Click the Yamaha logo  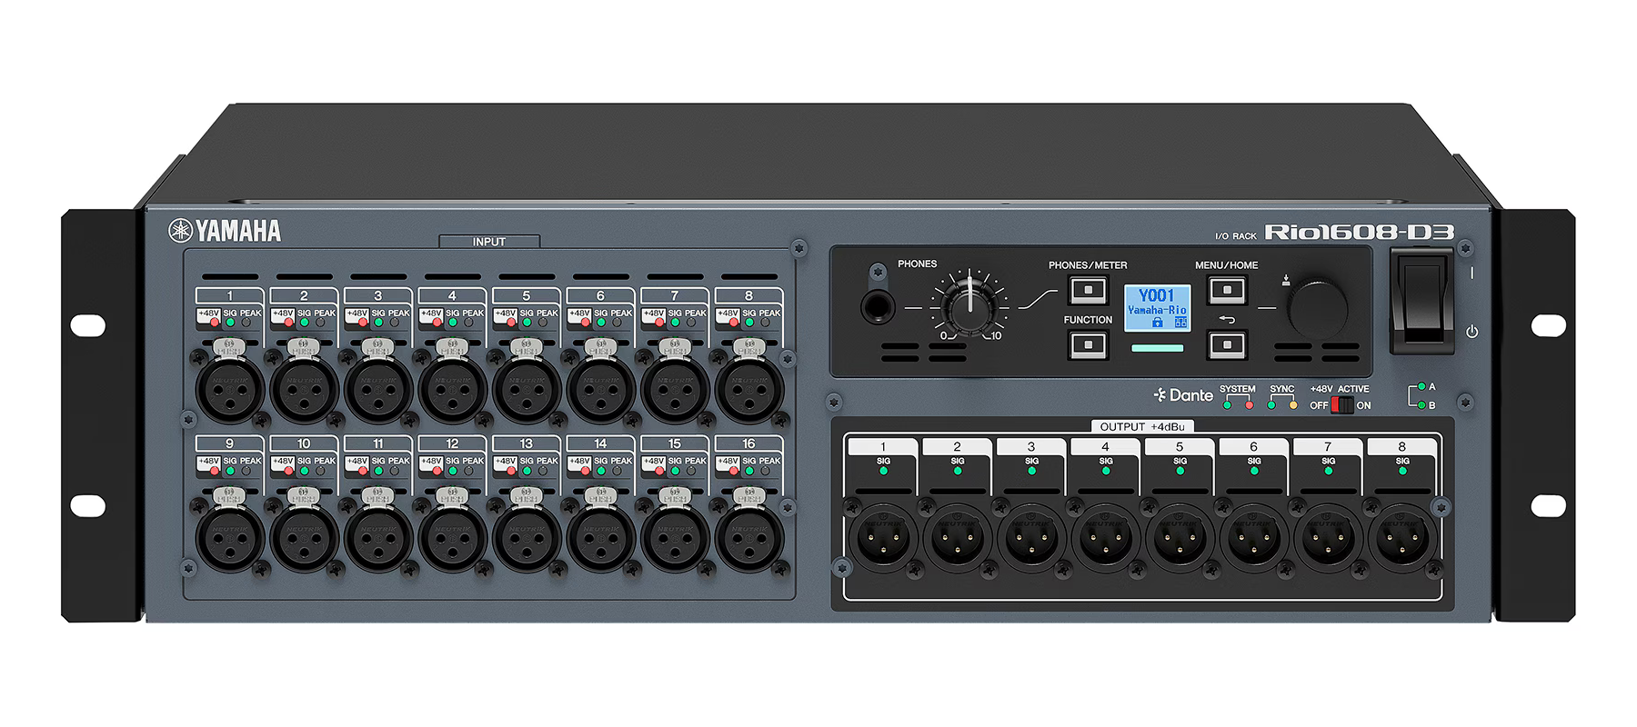(x=225, y=231)
